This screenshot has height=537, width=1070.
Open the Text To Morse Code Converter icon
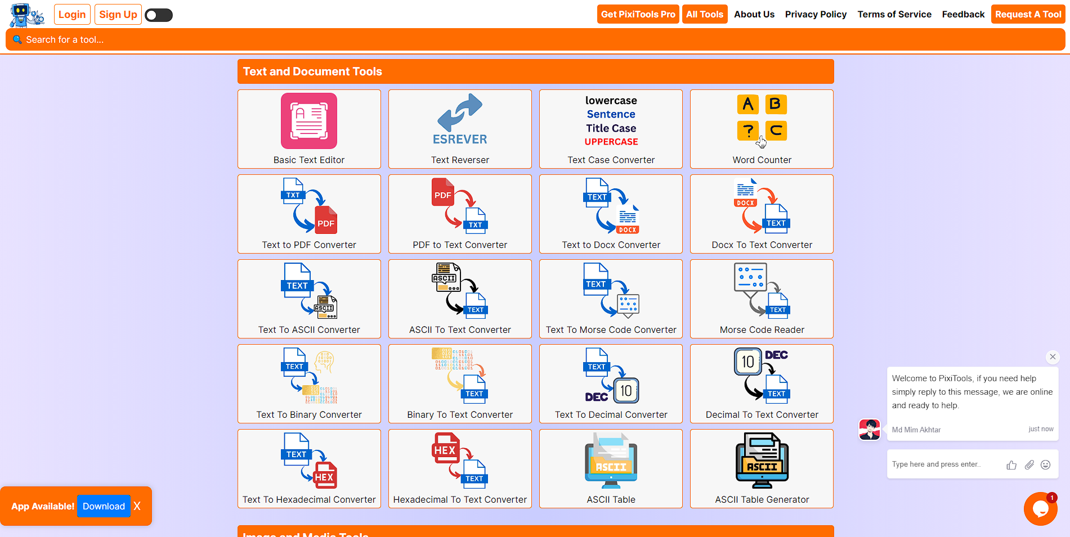pyautogui.click(x=611, y=291)
